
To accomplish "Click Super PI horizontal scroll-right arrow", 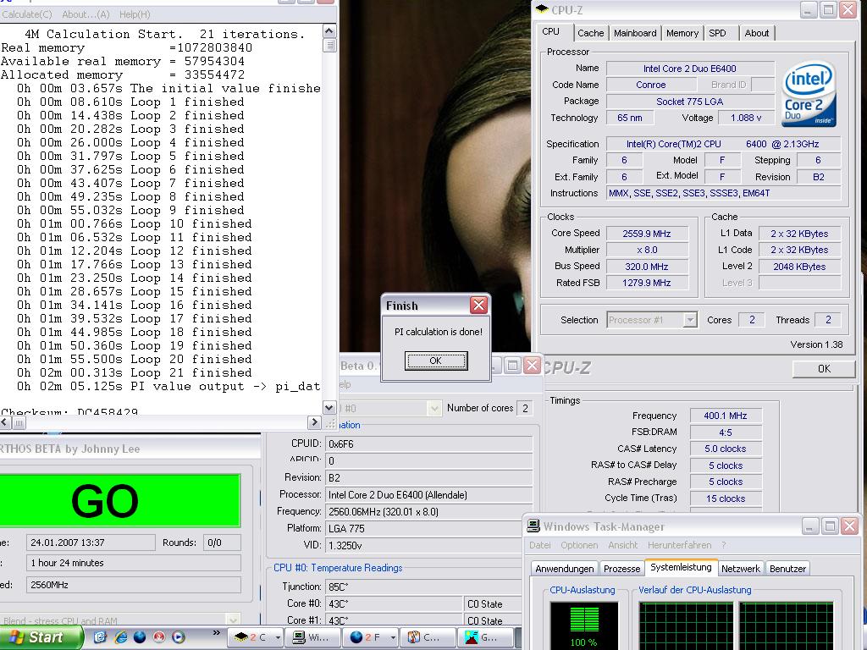I will pyautogui.click(x=315, y=423).
